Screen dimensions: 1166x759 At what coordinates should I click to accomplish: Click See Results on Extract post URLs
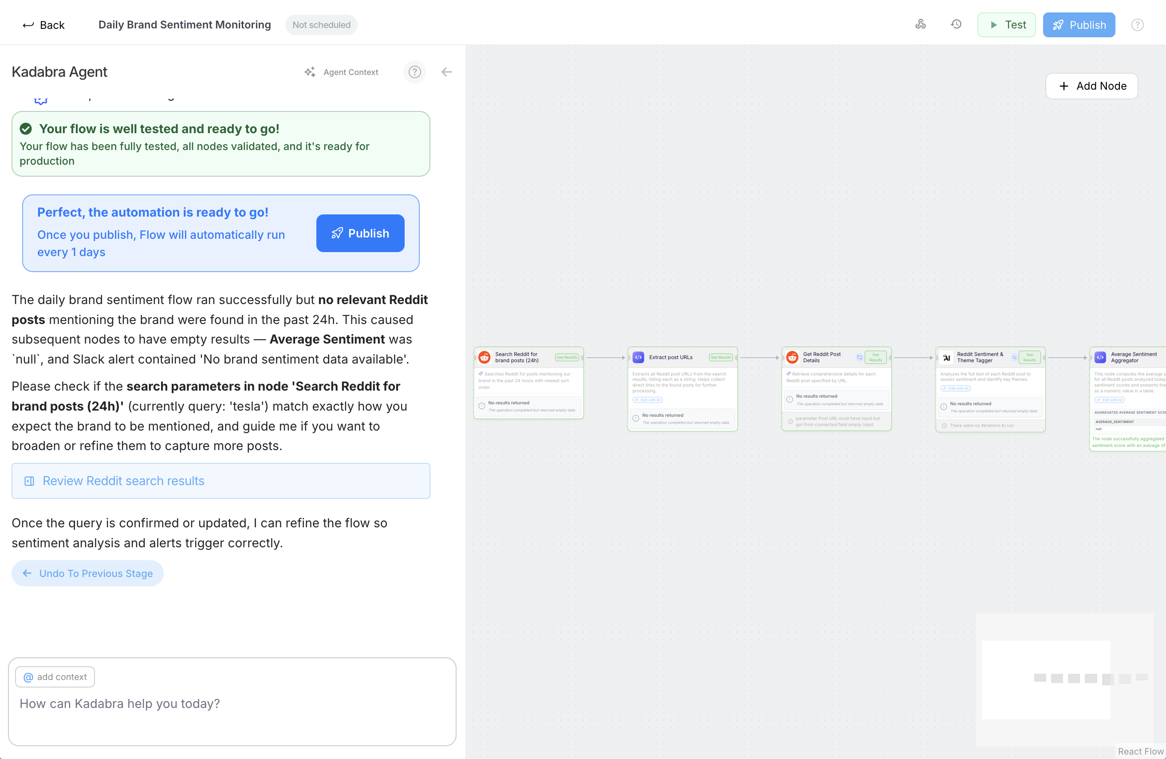pos(721,357)
